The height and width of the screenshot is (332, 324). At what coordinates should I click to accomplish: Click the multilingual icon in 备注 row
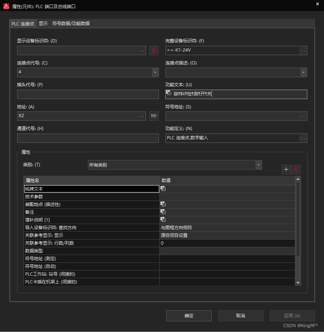coord(163,212)
